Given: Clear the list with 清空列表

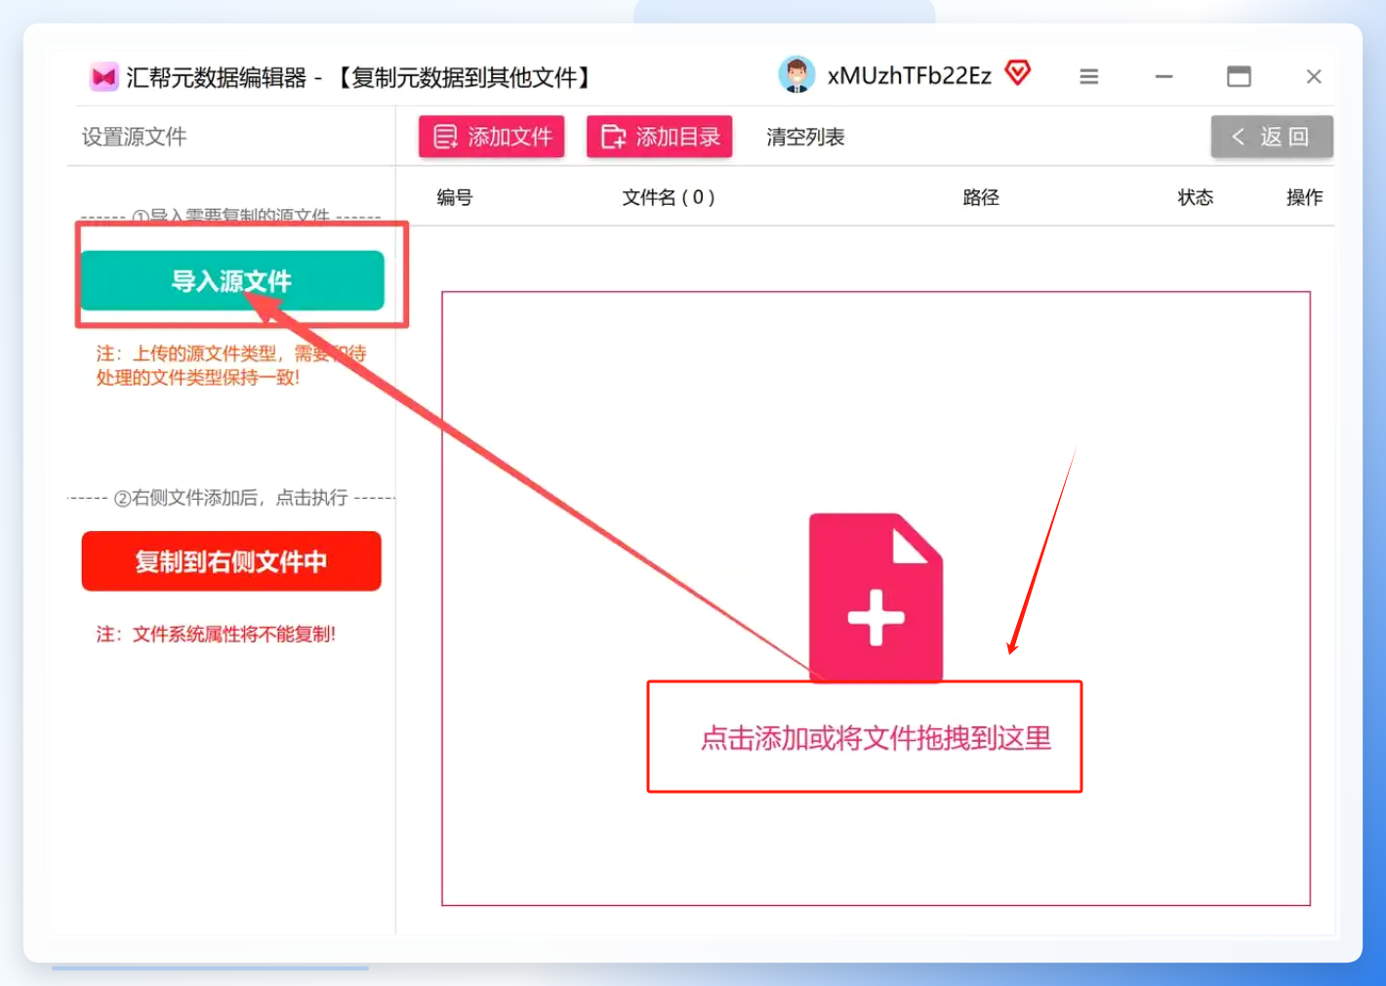Looking at the screenshot, I should point(805,138).
